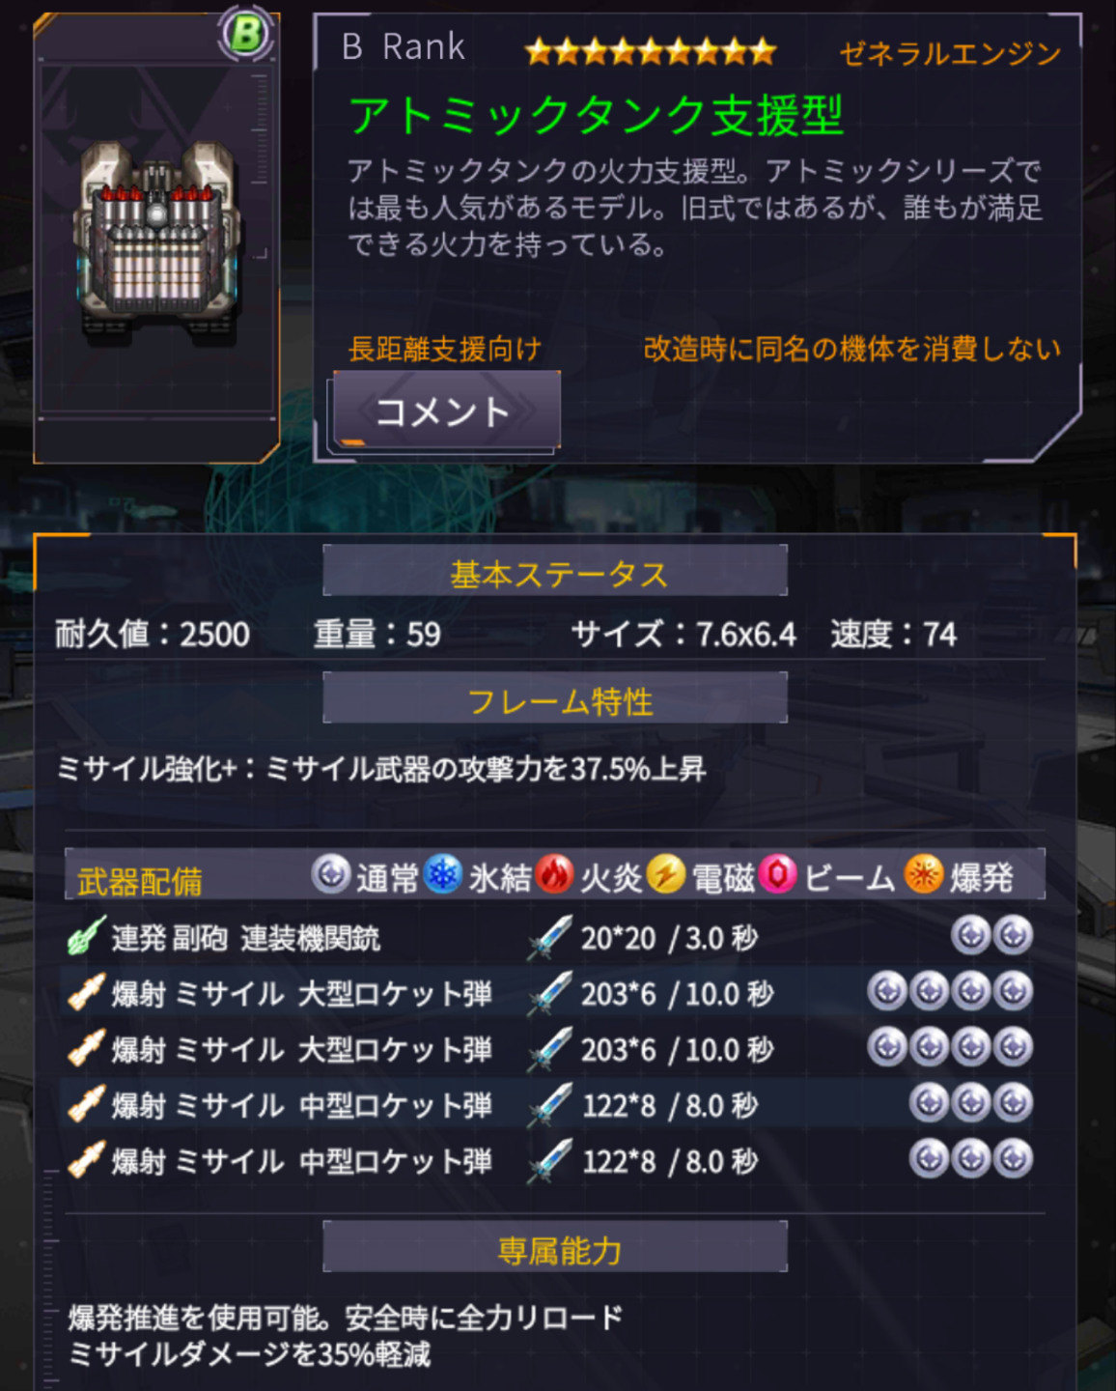Click the 爆発 explosion element icon
This screenshot has height=1391, width=1116.
tap(924, 874)
